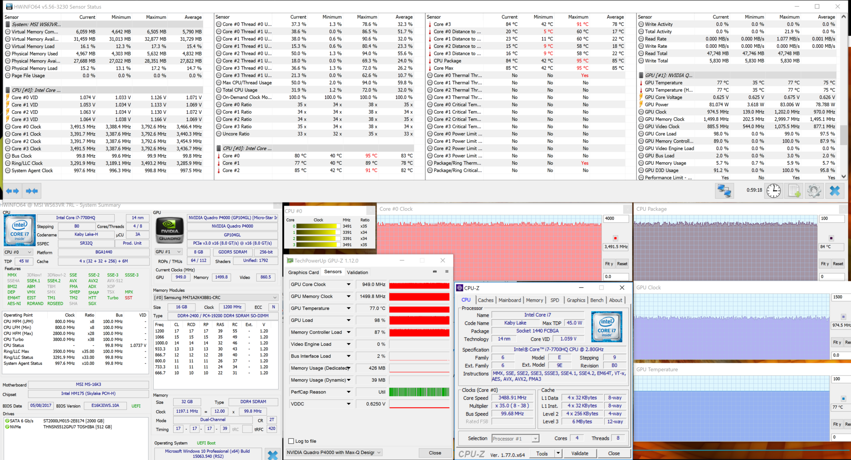Viewport: 851px width, 460px height.
Task: Click the clock reset-timer icon in HWiNFO
Action: pyautogui.click(x=774, y=191)
